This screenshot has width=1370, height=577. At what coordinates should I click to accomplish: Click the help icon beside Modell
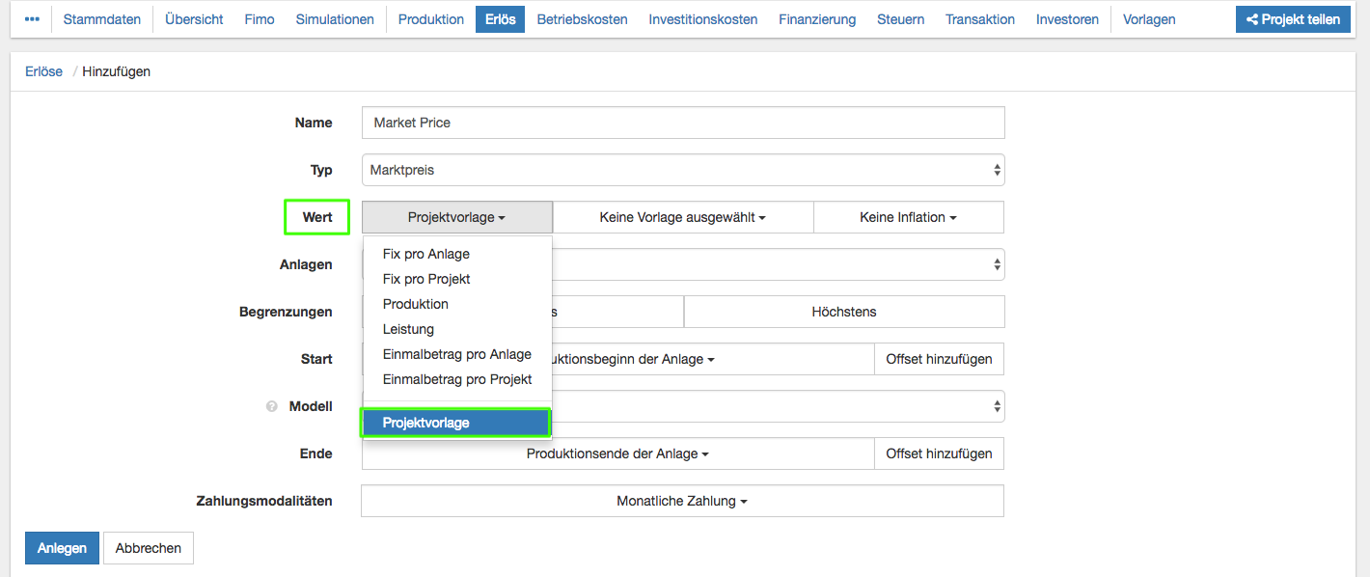click(x=272, y=407)
